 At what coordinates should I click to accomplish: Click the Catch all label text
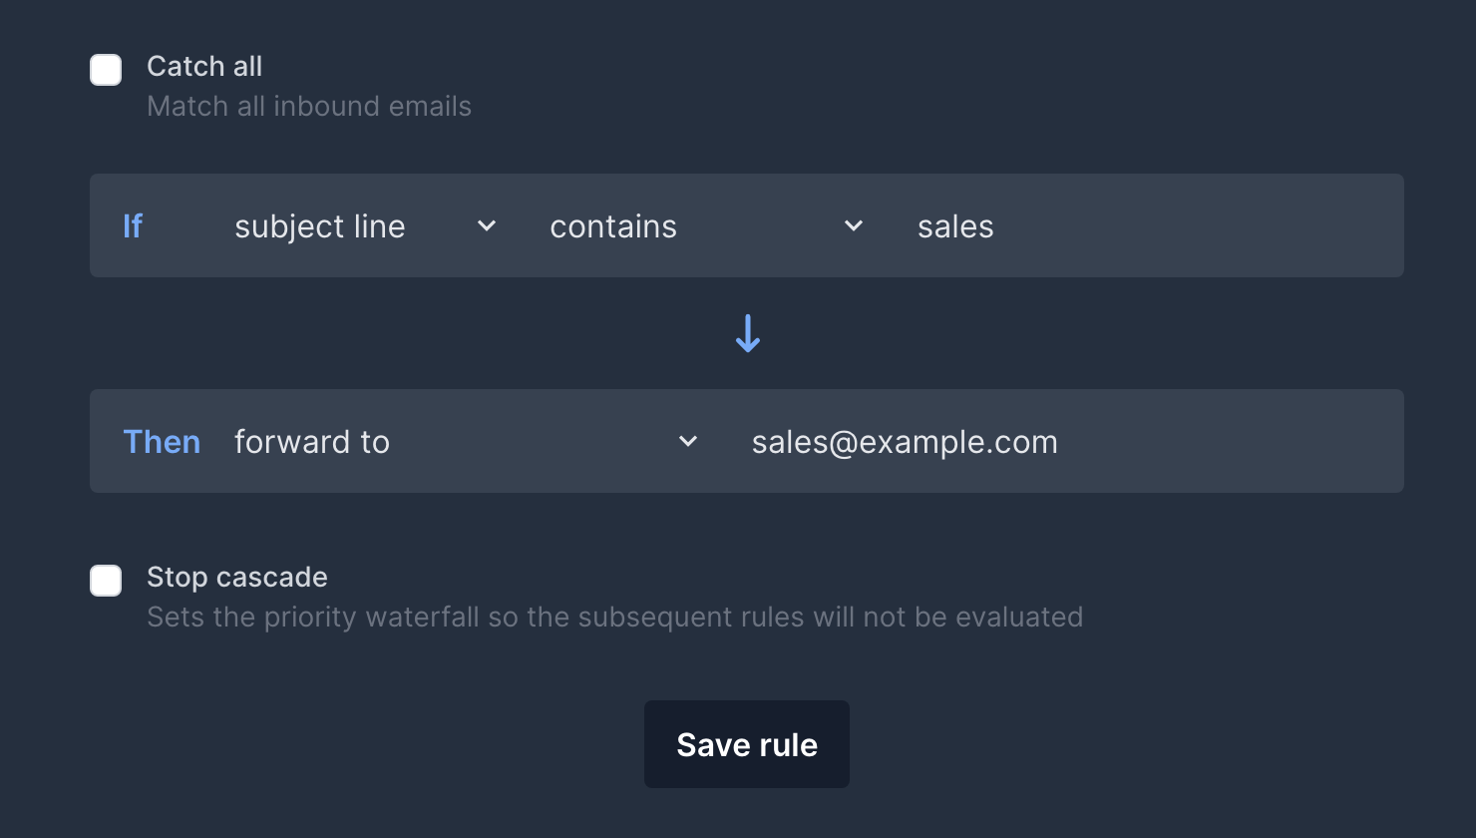coord(204,66)
